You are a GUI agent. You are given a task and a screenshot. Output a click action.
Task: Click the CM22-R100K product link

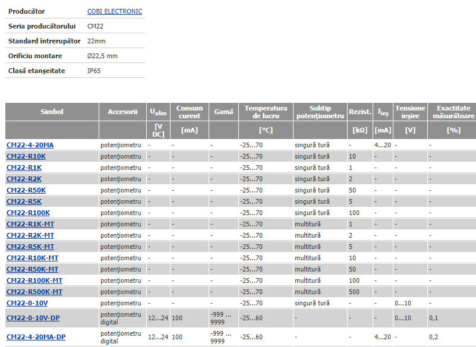click(28, 213)
